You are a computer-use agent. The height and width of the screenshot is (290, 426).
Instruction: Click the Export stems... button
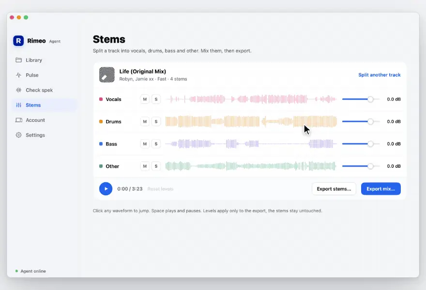[x=334, y=189]
